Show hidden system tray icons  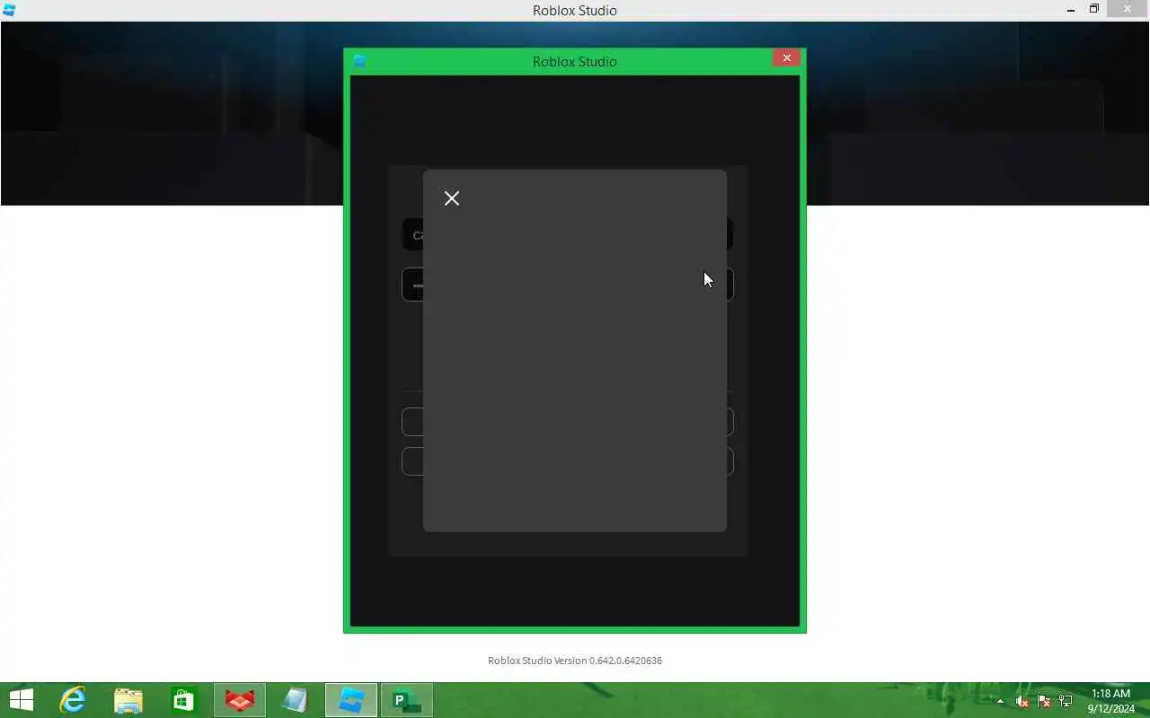click(1000, 701)
